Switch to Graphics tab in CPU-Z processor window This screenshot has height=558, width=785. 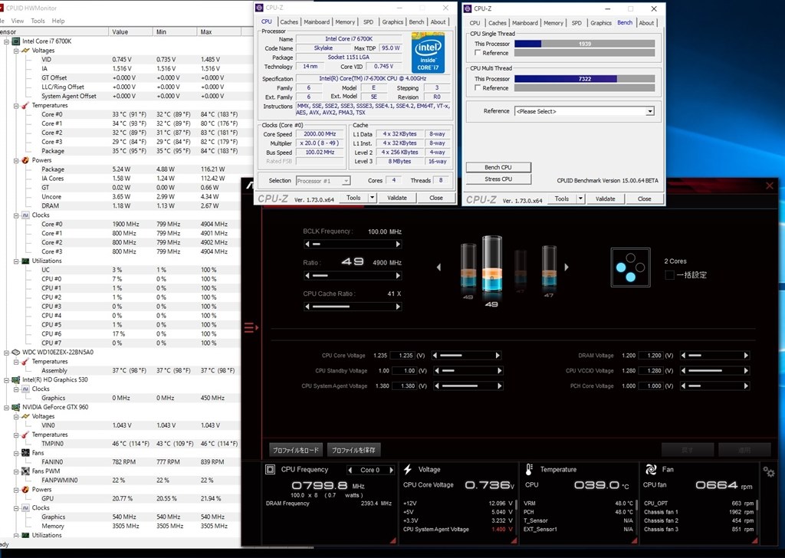392,22
